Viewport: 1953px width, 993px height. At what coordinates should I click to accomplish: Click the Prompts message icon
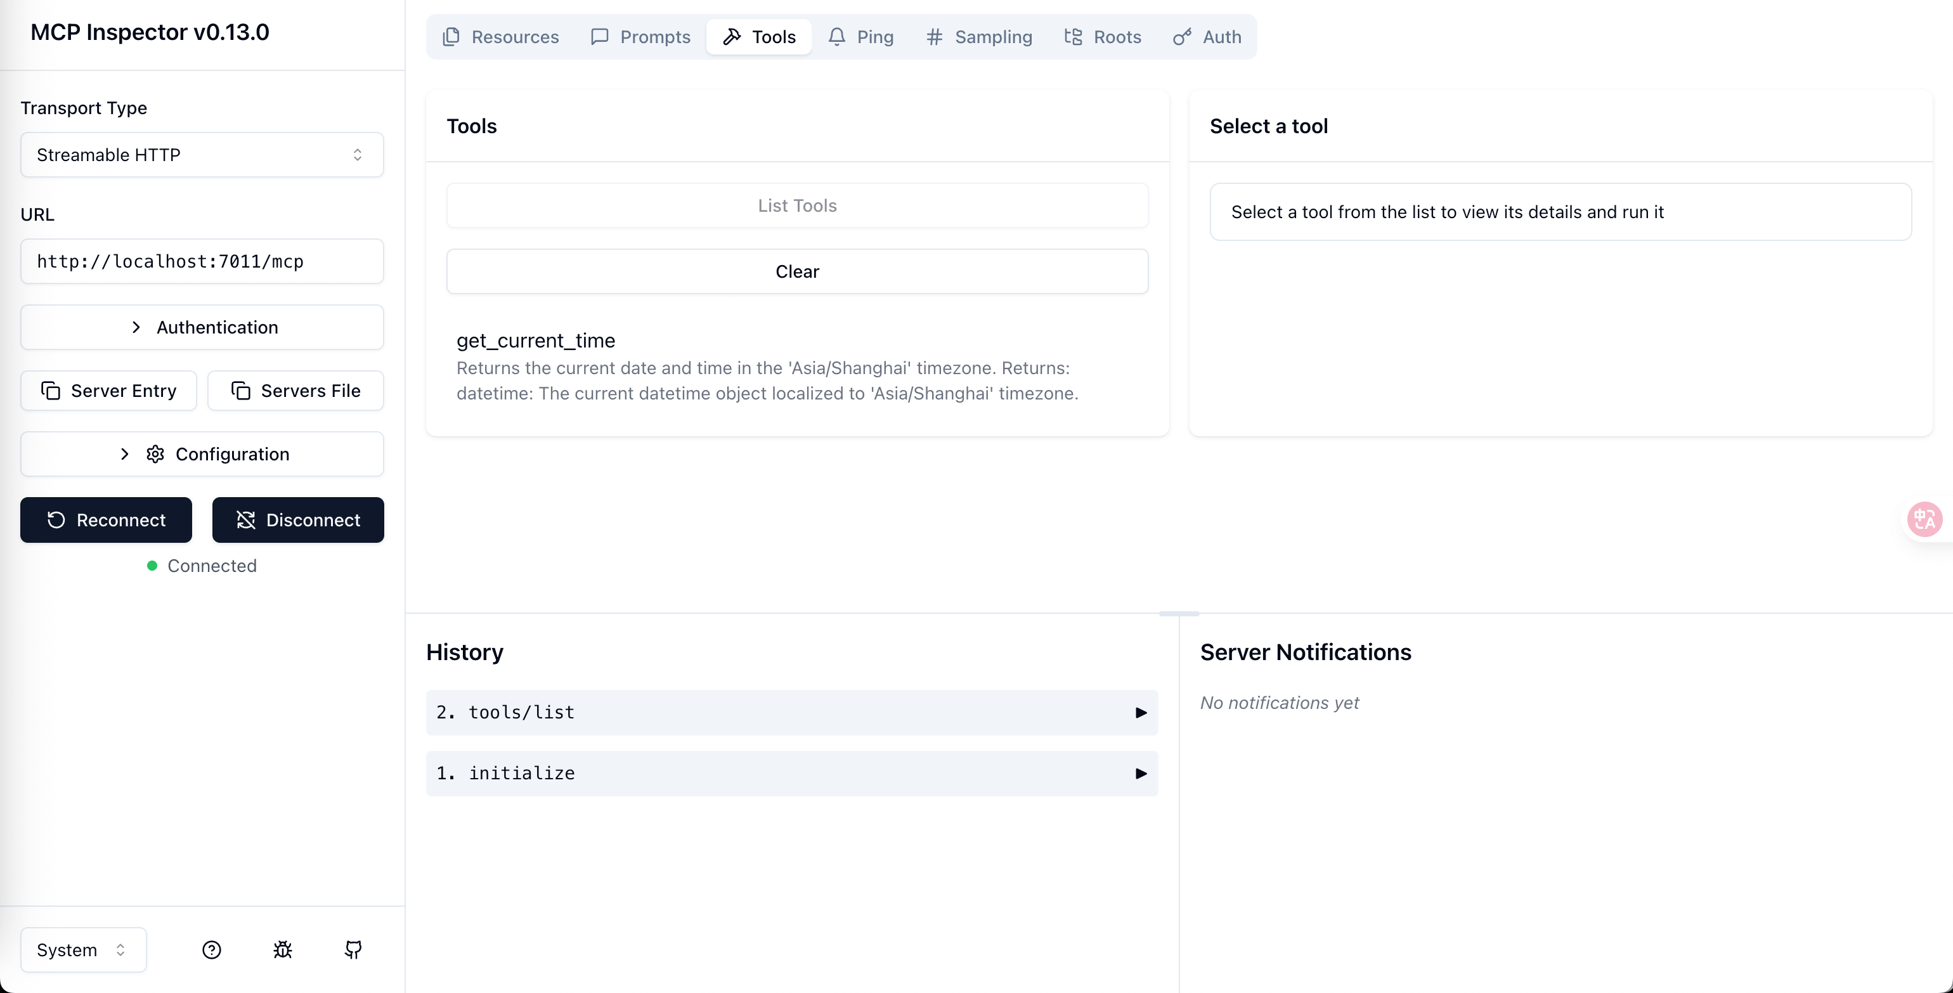point(600,36)
